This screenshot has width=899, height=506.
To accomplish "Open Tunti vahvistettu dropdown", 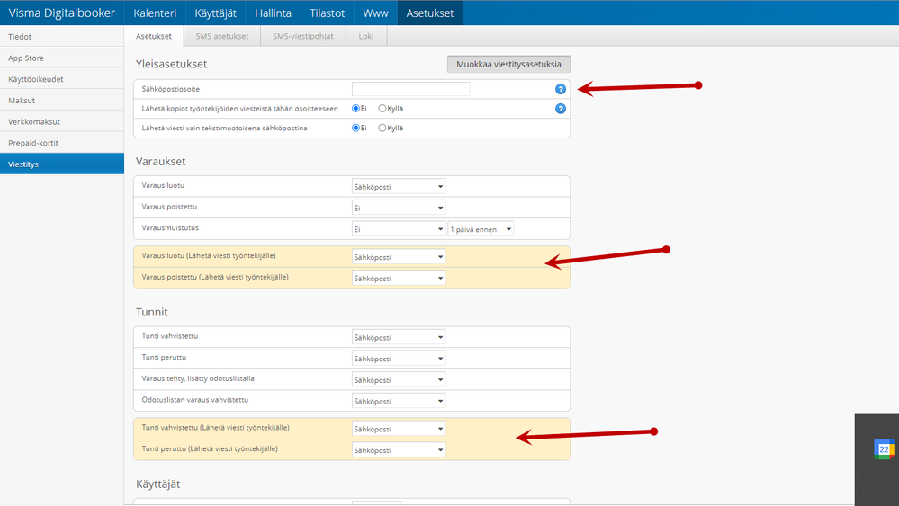I will (x=399, y=337).
